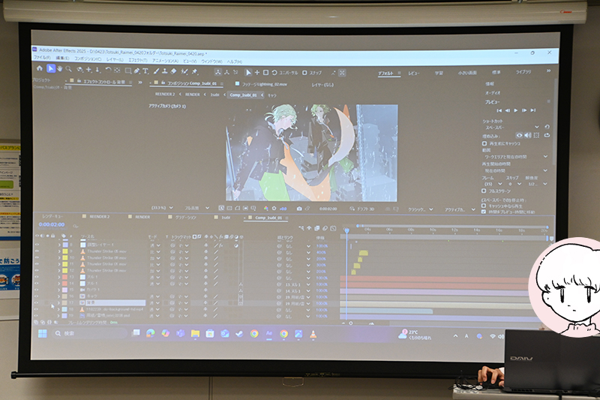This screenshot has width=600, height=400.
Task: Open File Explorer from taskbar
Action: 195,333
